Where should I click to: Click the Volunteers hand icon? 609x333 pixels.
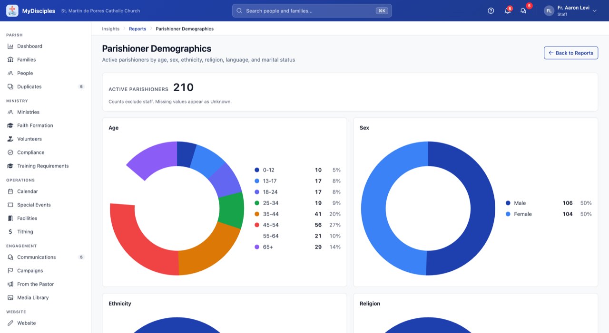coord(10,139)
